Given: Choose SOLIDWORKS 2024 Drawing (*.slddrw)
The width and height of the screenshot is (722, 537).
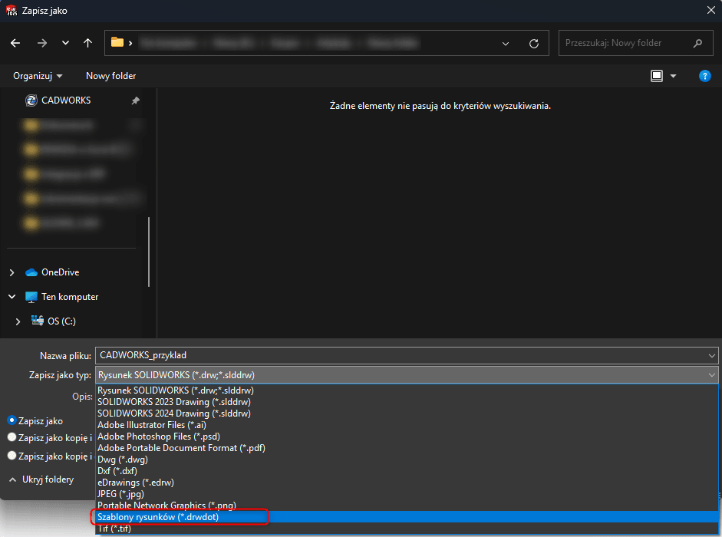Looking at the screenshot, I should point(407,413).
